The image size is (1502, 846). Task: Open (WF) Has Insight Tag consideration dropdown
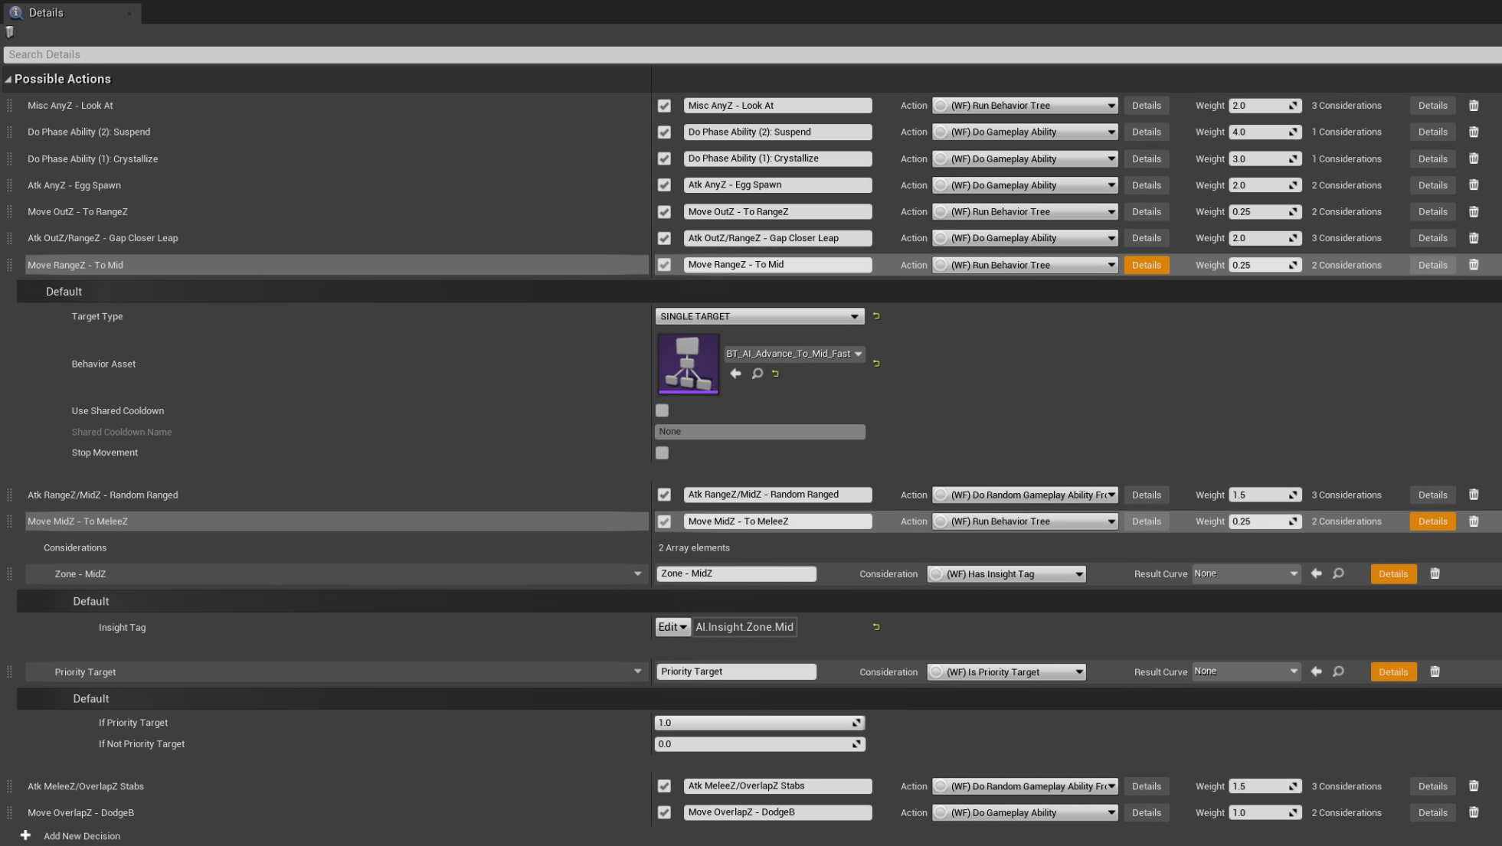(1006, 573)
